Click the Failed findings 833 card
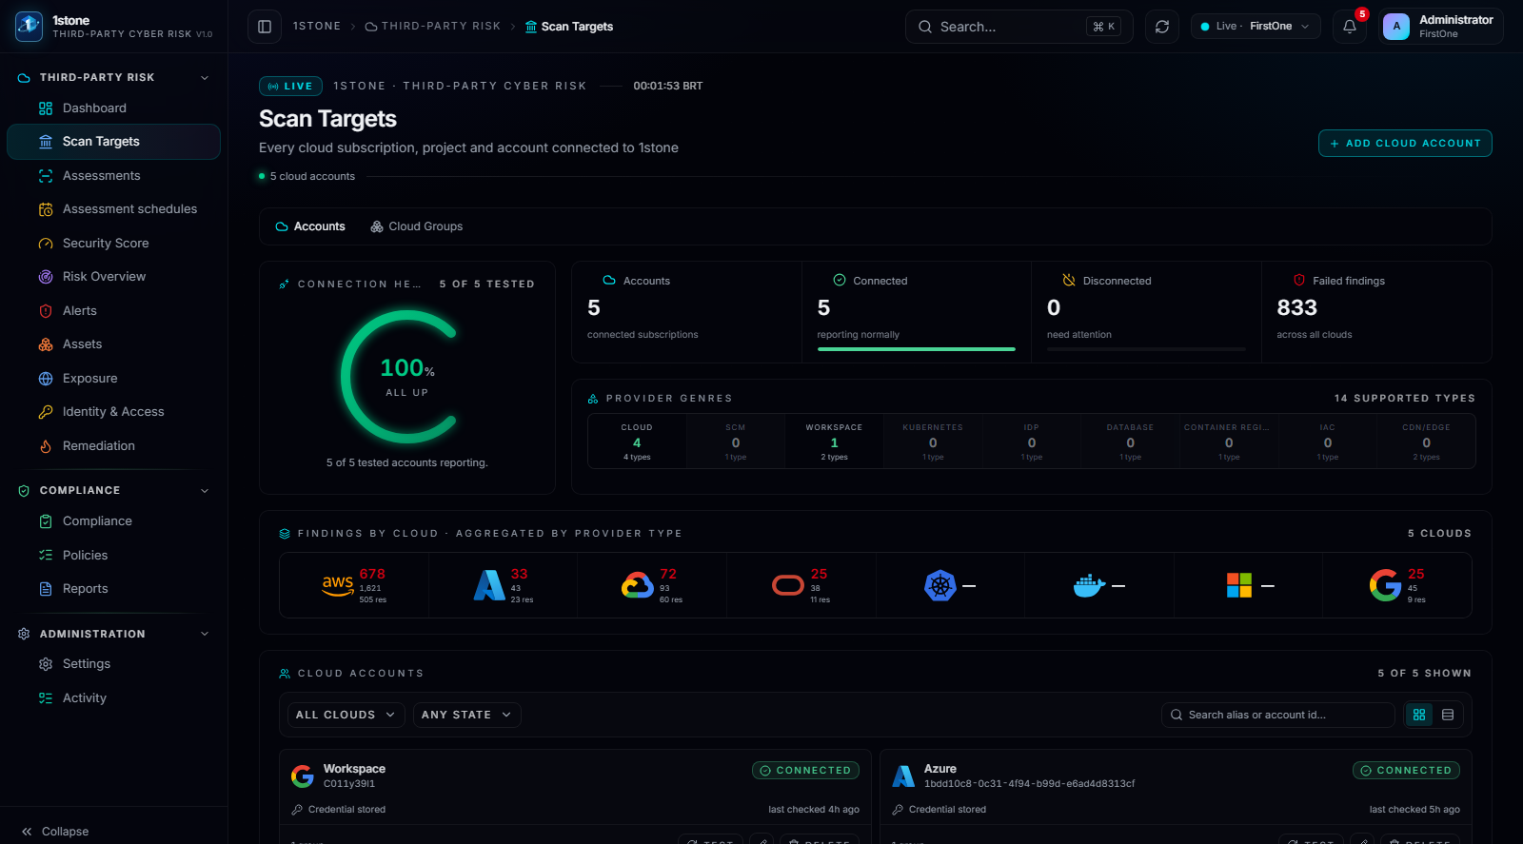This screenshot has width=1523, height=844. coord(1376,312)
